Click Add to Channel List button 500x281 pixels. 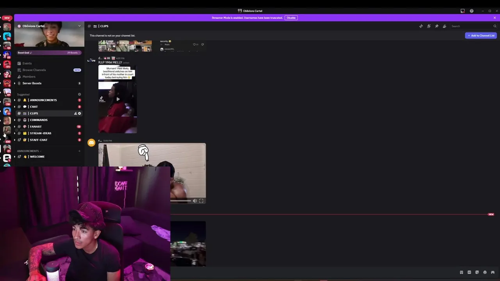481,36
